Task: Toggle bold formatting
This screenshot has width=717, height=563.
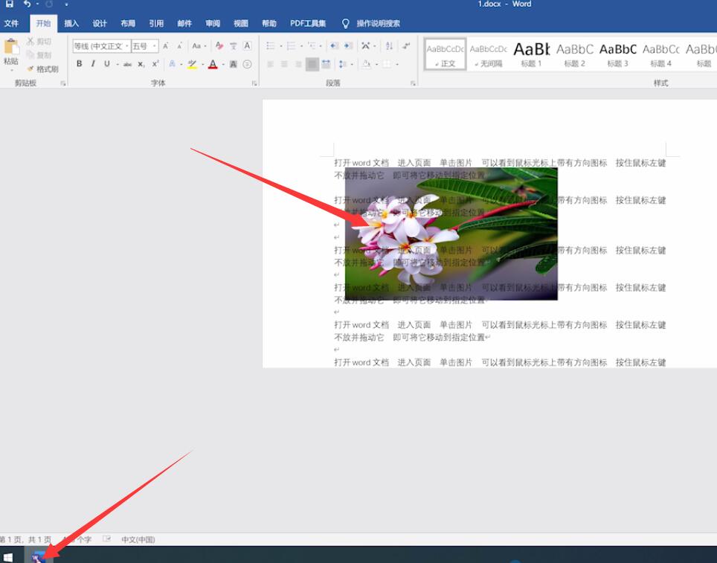Action: click(x=79, y=64)
